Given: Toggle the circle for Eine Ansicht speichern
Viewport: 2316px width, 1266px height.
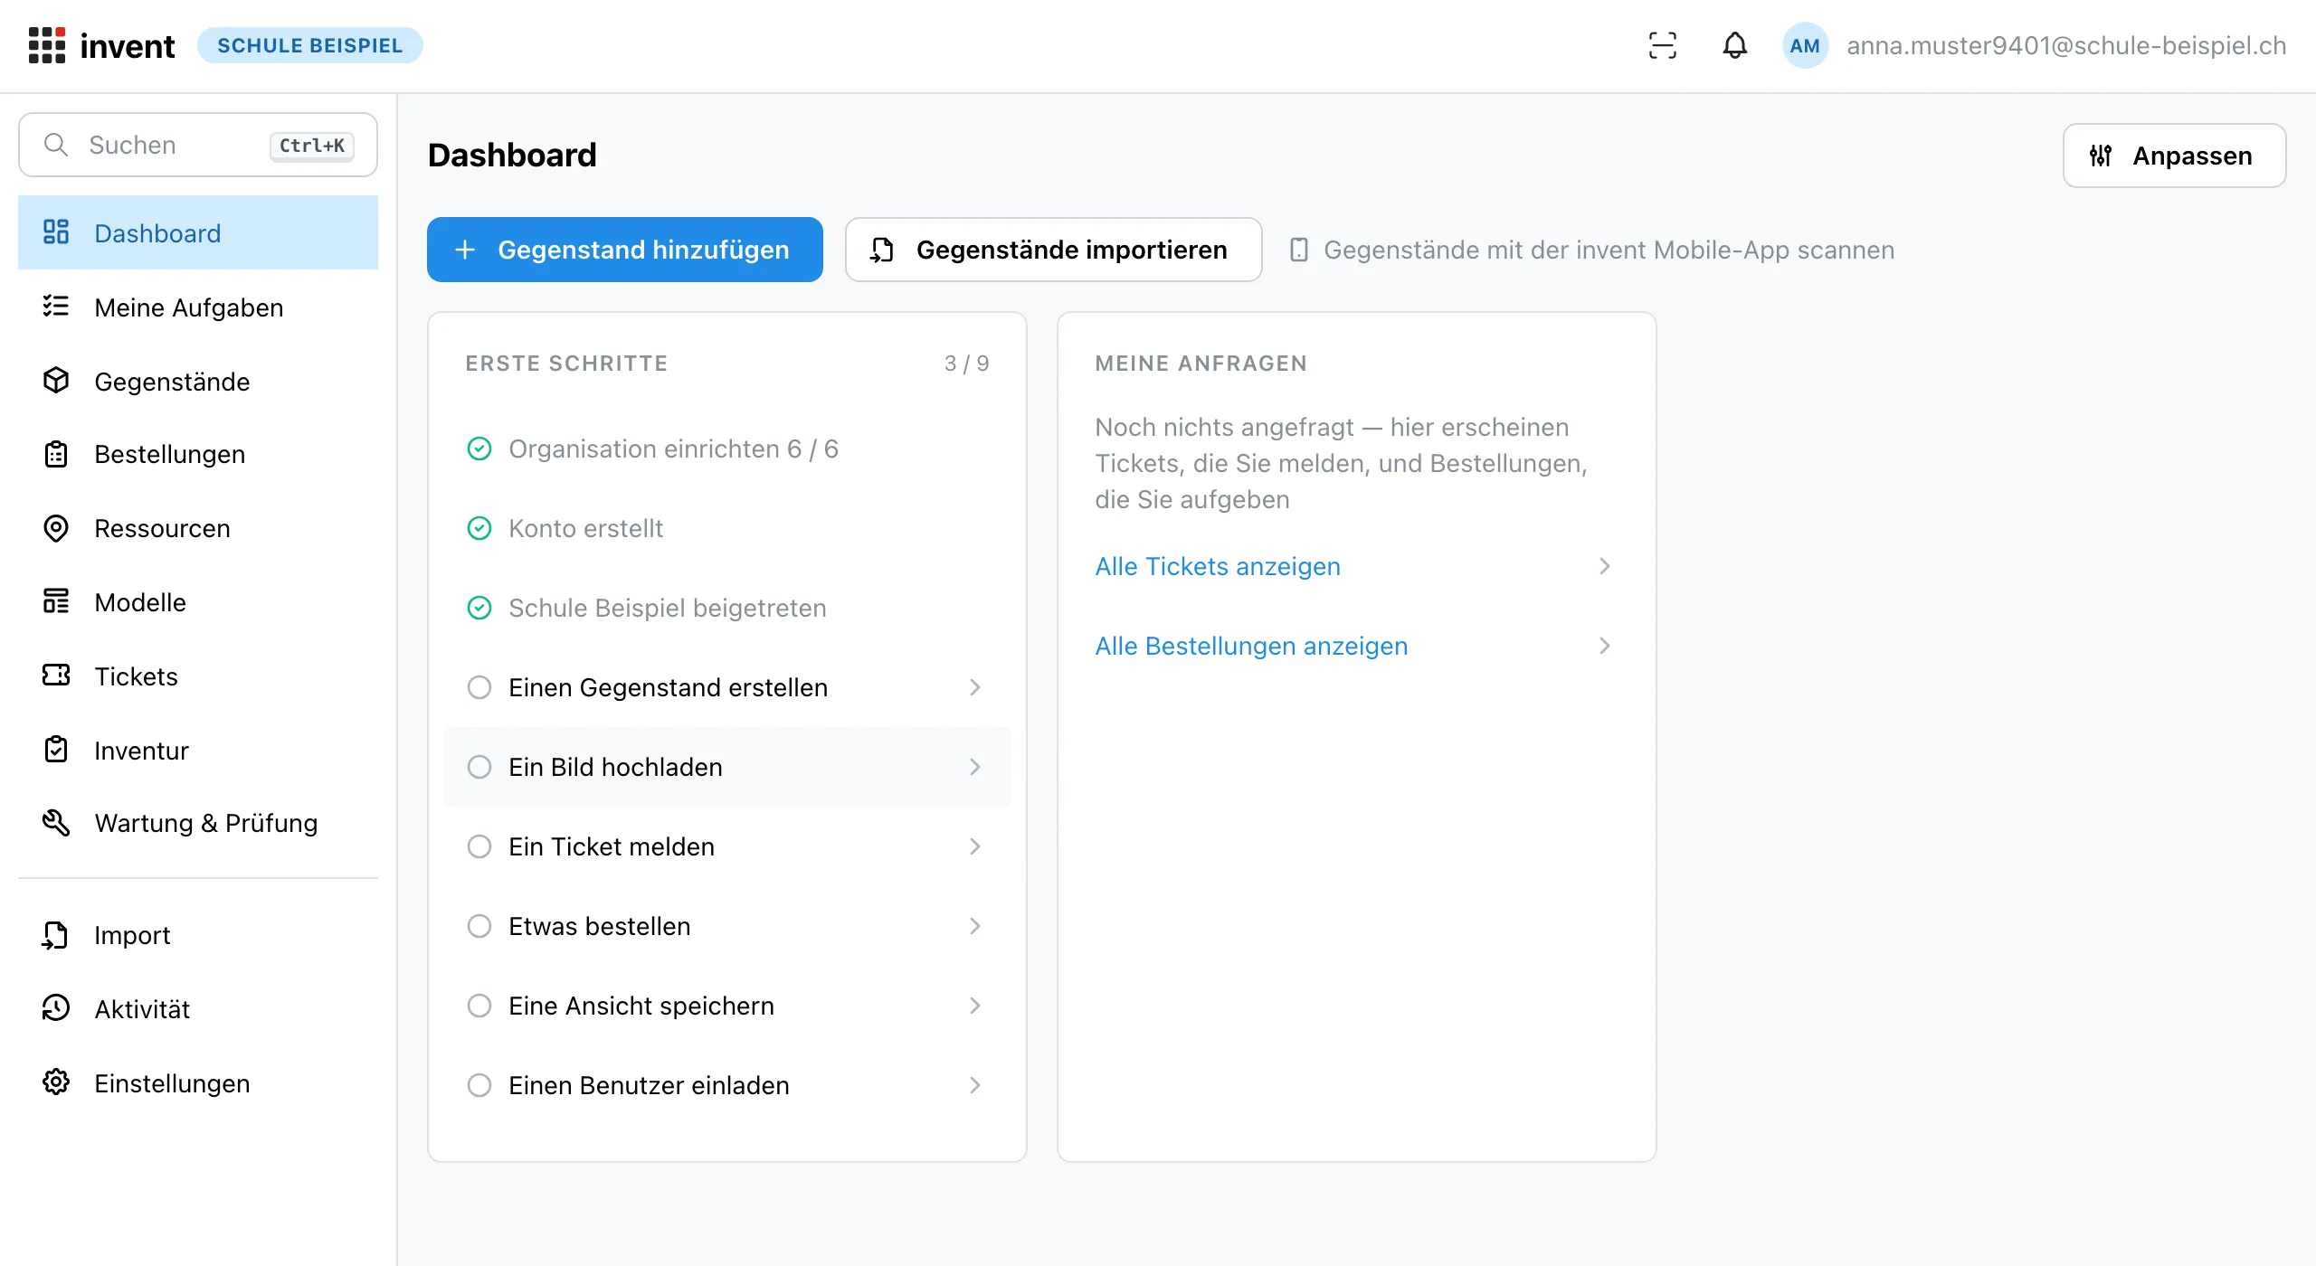Looking at the screenshot, I should (479, 1006).
